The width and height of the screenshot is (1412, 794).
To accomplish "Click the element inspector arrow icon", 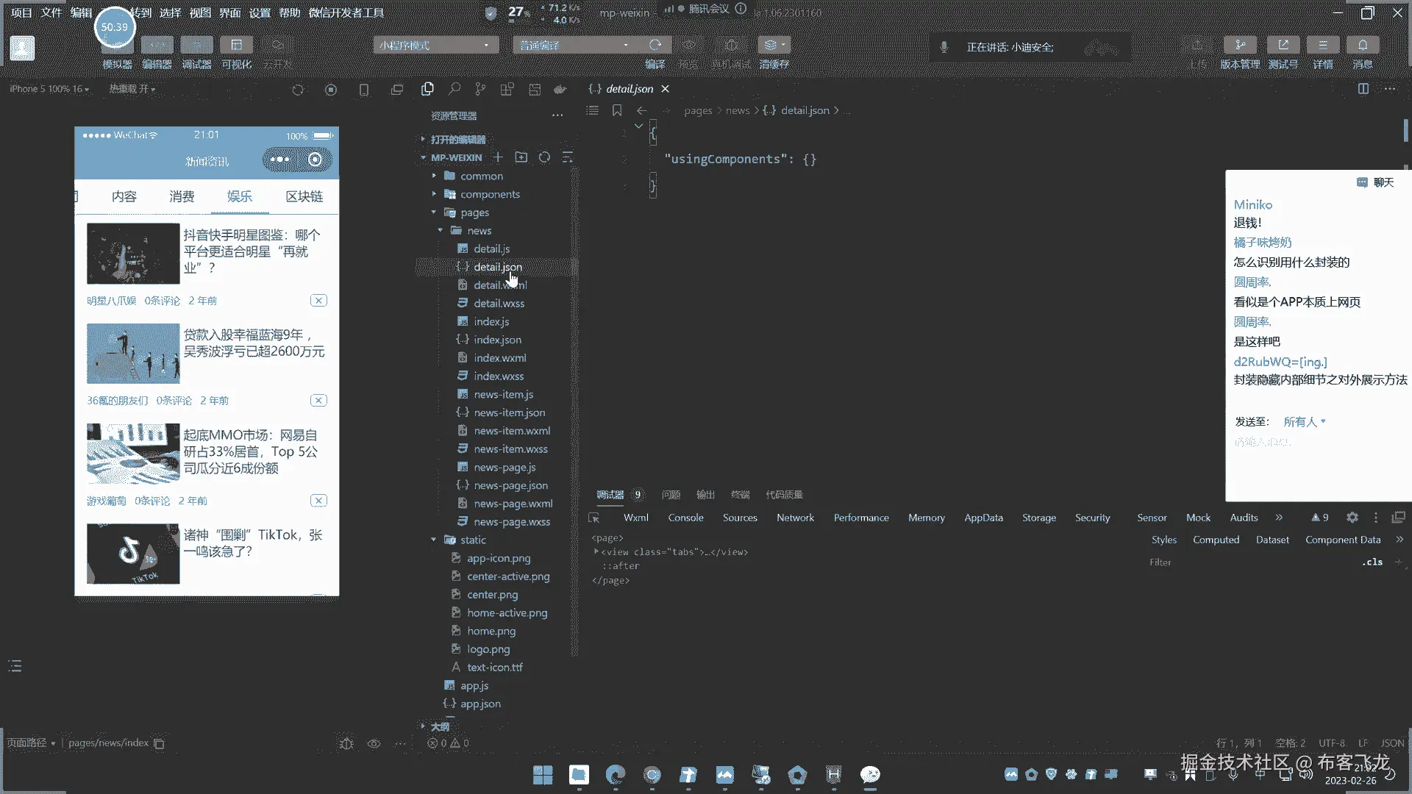I will (594, 518).
